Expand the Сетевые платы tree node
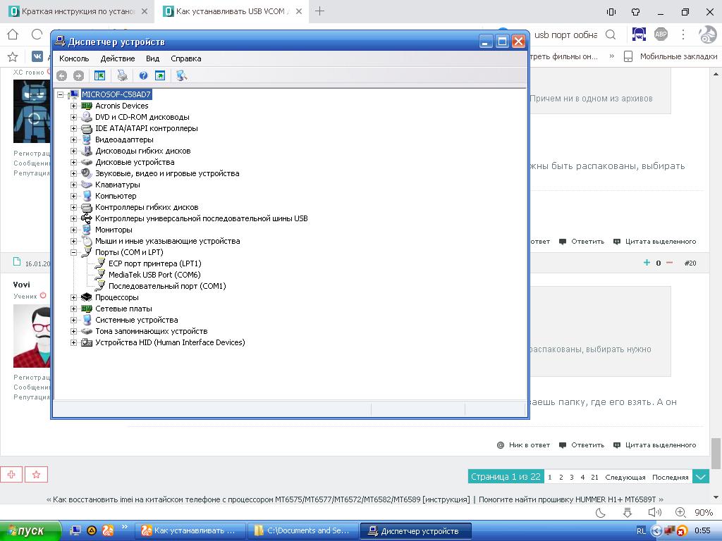 tap(73, 309)
